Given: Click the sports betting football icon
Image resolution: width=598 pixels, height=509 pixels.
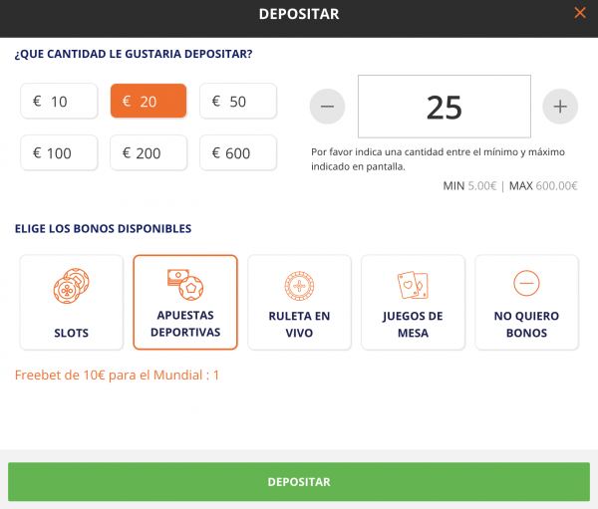Looking at the screenshot, I should click(x=185, y=285).
